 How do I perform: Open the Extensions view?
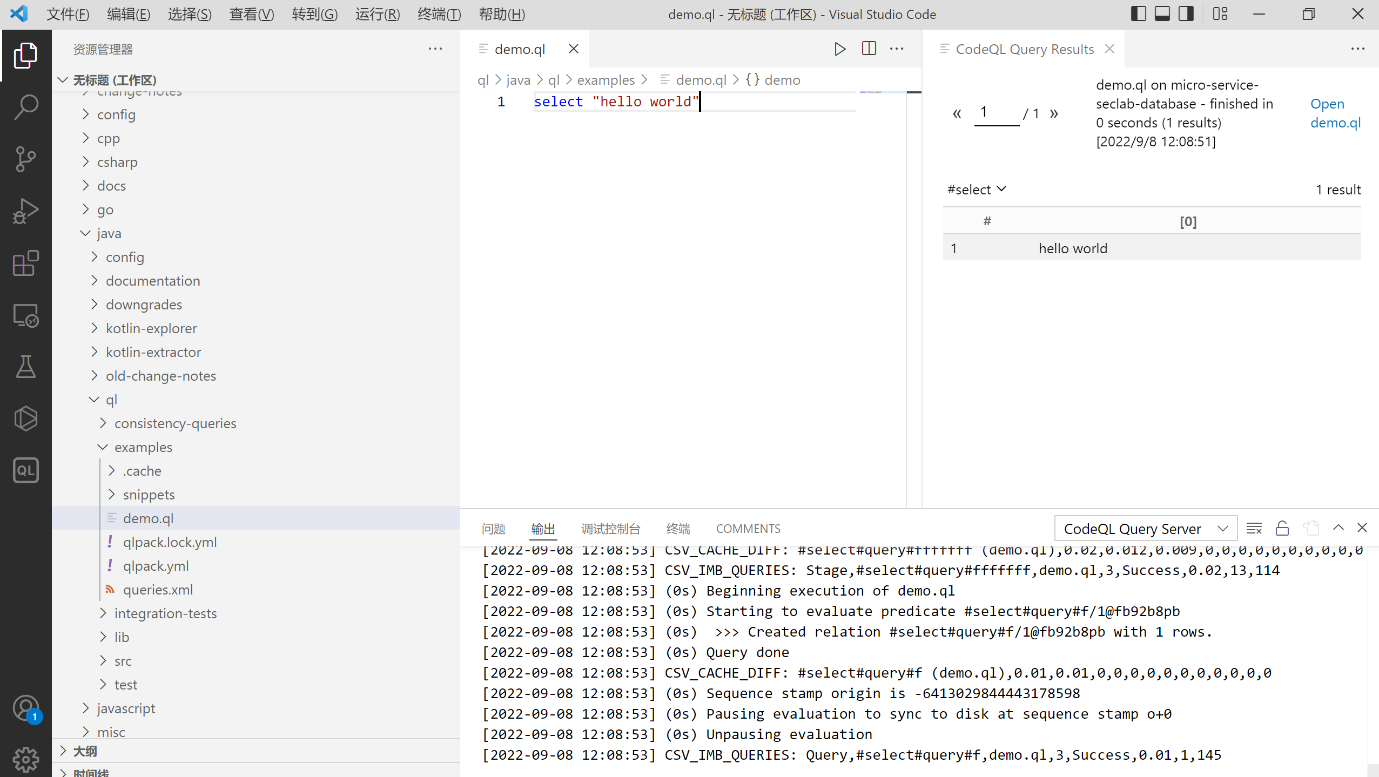[26, 263]
